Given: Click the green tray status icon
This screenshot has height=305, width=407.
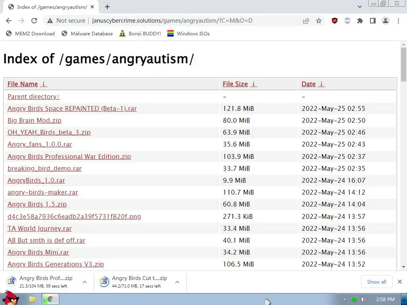Looking at the screenshot, I should click(x=354, y=299).
